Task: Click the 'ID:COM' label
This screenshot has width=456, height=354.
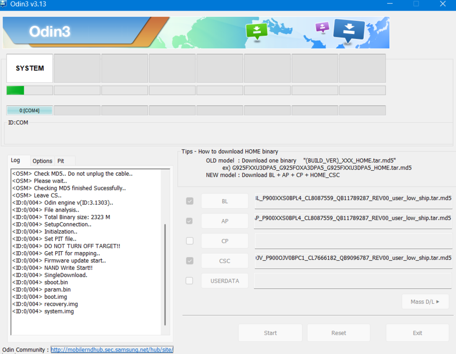Action: (18, 123)
